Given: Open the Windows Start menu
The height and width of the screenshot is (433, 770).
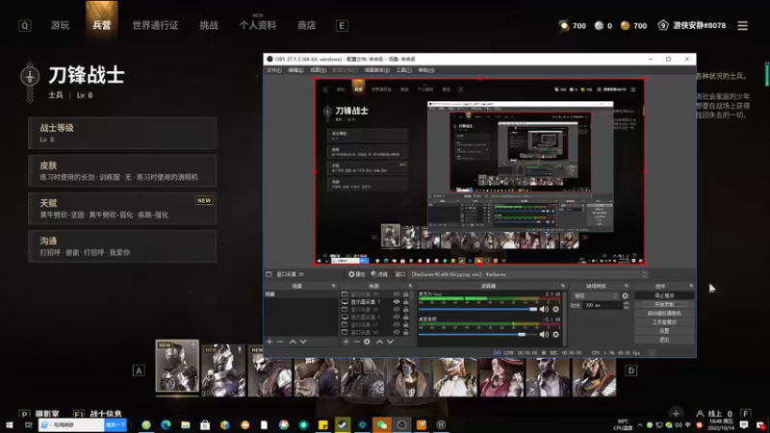Looking at the screenshot, I should 9,425.
